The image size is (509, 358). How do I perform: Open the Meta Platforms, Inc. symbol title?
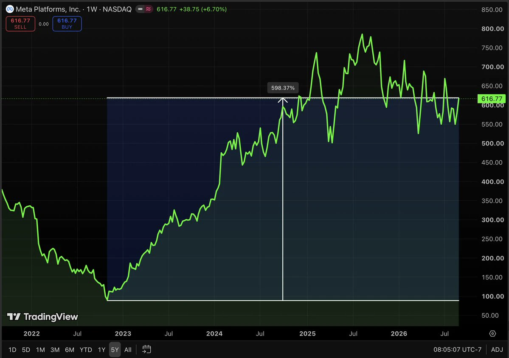pyautogui.click(x=48, y=9)
